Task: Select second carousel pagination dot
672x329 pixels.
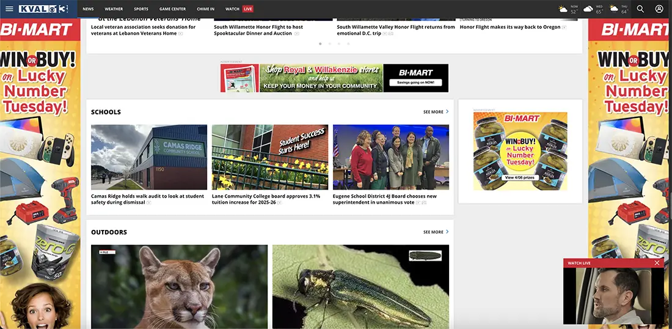Action: tap(329, 44)
